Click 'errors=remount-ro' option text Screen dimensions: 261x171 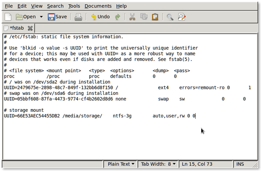[202, 88]
